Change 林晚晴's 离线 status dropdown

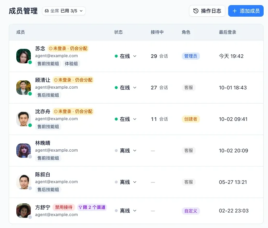[x=126, y=151]
